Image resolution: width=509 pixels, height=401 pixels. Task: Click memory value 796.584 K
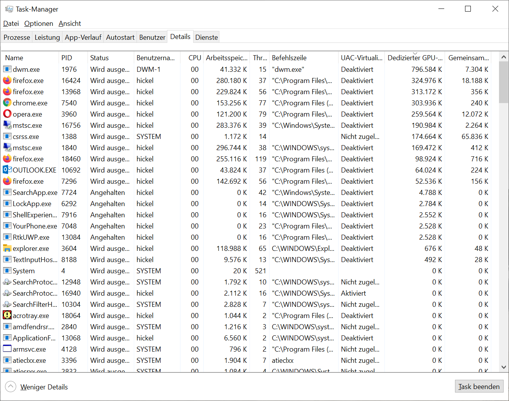(426, 69)
